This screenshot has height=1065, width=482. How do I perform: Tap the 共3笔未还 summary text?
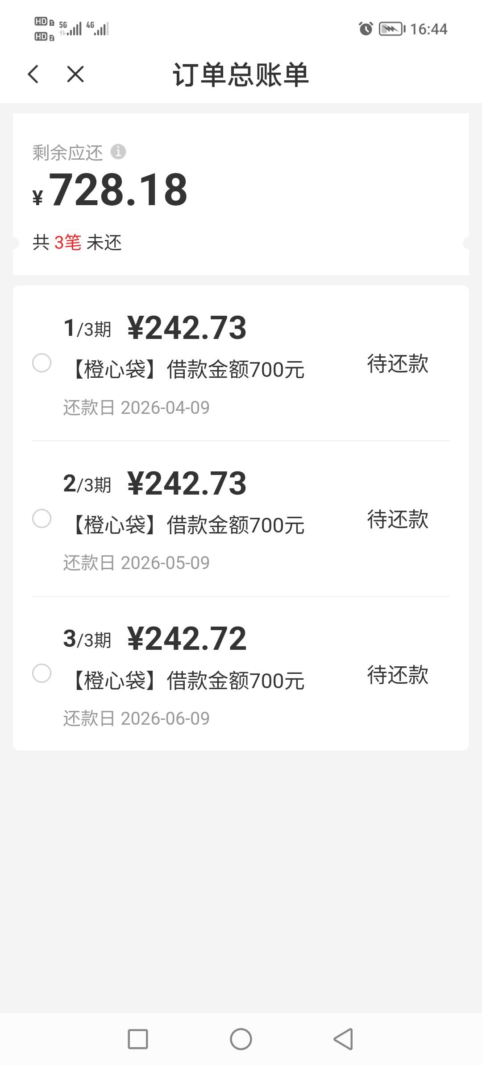click(x=77, y=243)
